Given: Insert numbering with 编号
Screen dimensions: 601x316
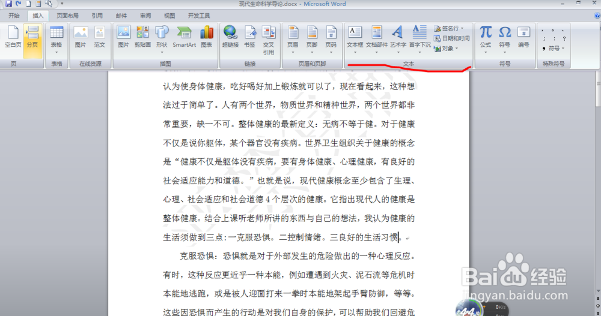Looking at the screenshot, I should [523, 37].
